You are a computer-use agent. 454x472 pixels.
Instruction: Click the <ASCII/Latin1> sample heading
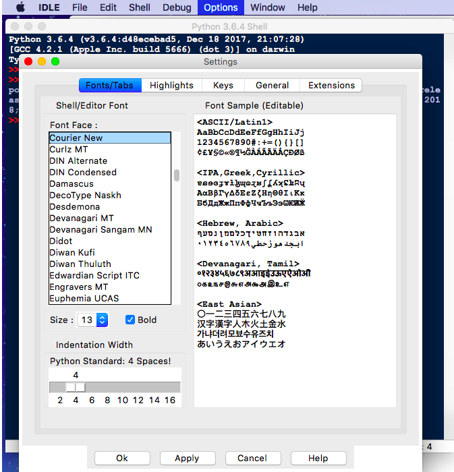[x=235, y=122]
